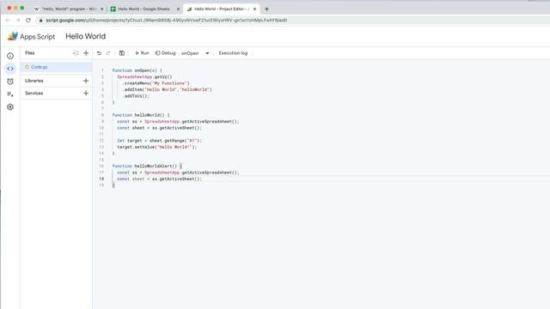
Task: Add a service with the Services plus icon
Action: [86, 94]
